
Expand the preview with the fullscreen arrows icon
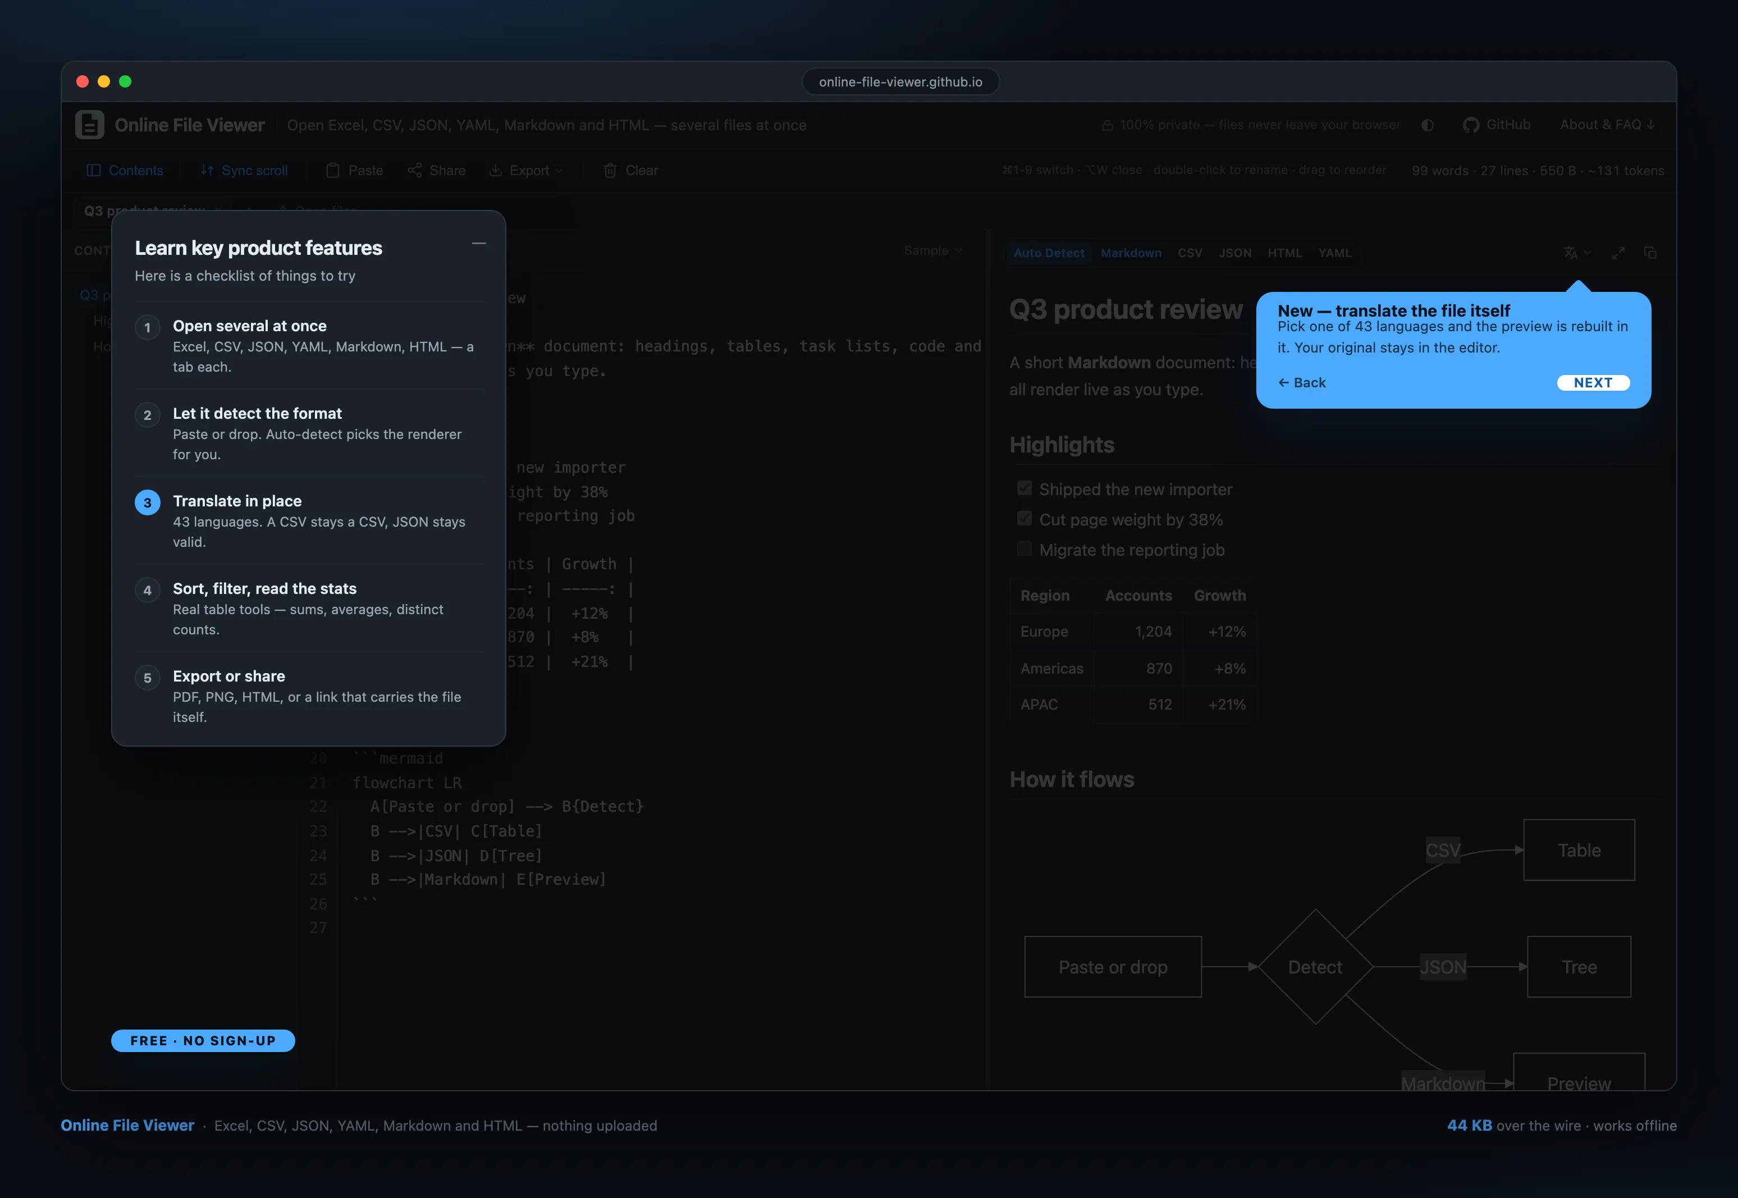(1618, 253)
